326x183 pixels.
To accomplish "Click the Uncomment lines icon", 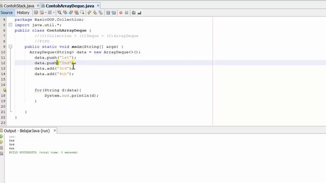I will 139,13.
